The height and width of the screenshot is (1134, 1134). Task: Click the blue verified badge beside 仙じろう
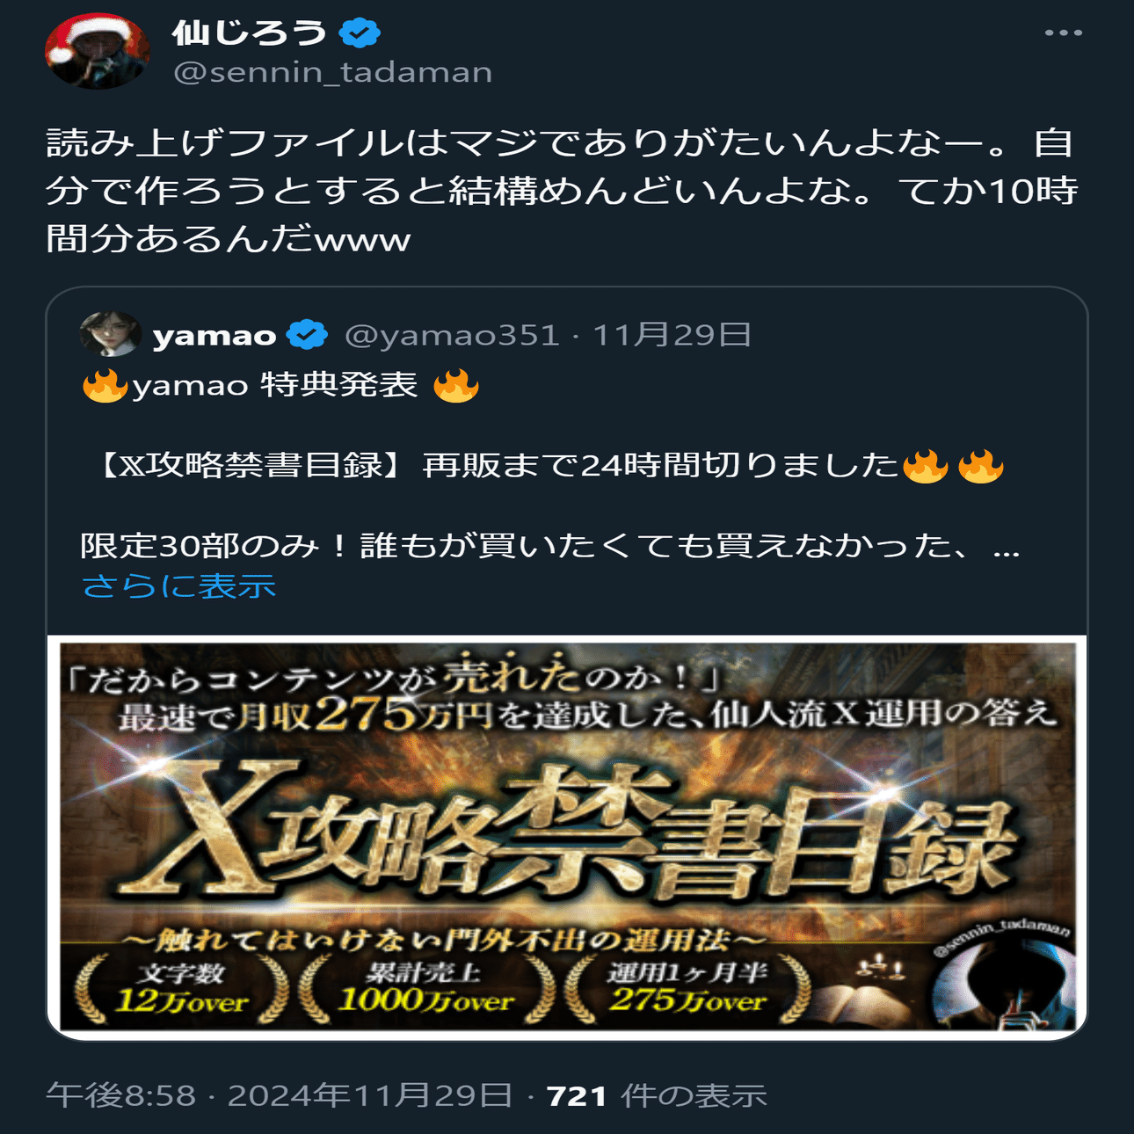[x=360, y=33]
